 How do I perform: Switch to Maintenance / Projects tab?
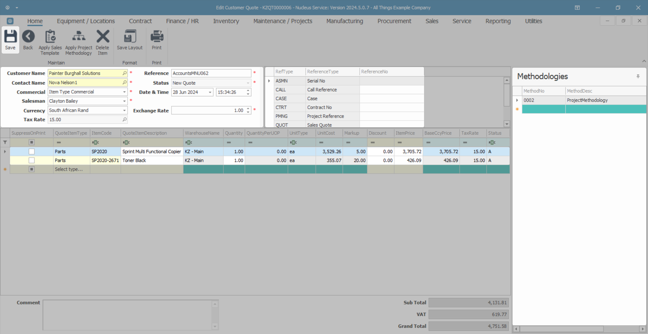click(283, 21)
